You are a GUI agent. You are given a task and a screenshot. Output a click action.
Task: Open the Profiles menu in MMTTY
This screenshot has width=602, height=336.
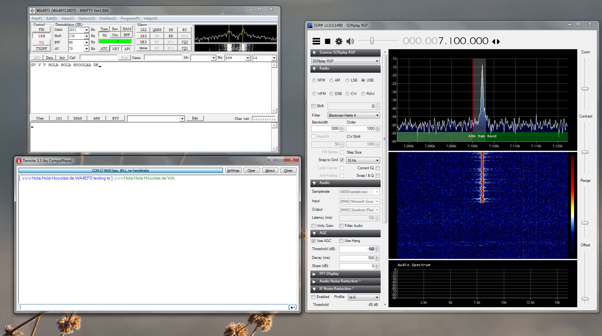(108, 18)
